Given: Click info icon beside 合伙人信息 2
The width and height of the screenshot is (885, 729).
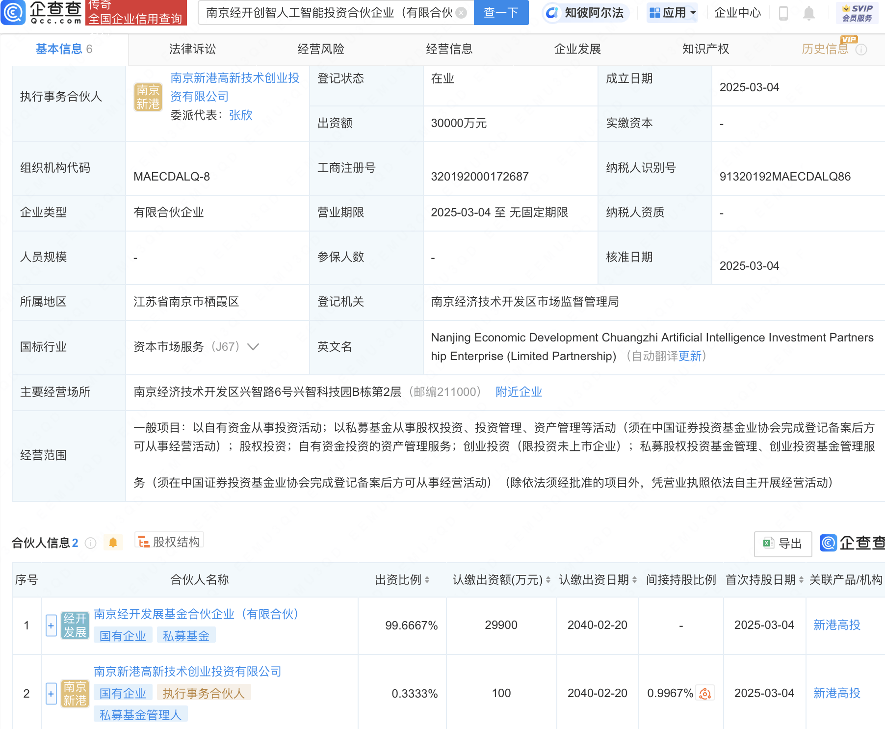Looking at the screenshot, I should tap(90, 543).
